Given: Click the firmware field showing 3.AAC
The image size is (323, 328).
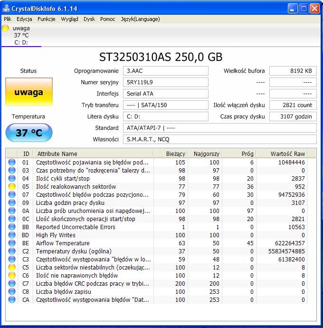Looking at the screenshot, I should point(166,71).
